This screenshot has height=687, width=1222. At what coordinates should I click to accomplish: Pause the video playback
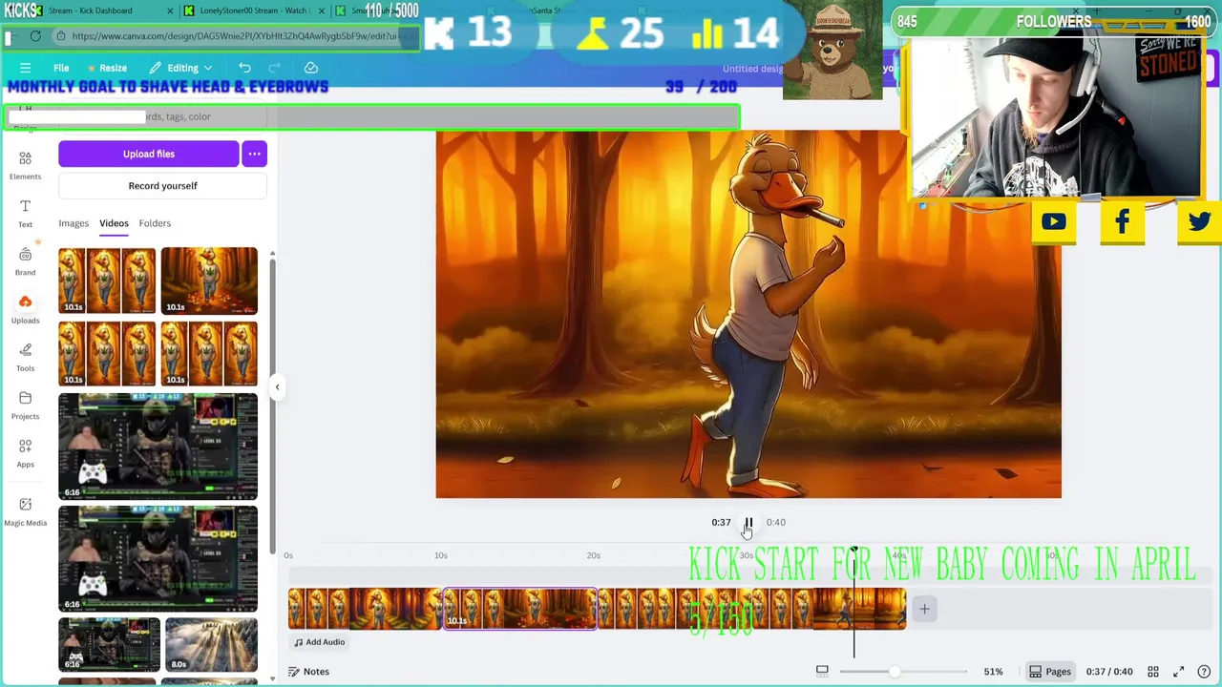(748, 523)
